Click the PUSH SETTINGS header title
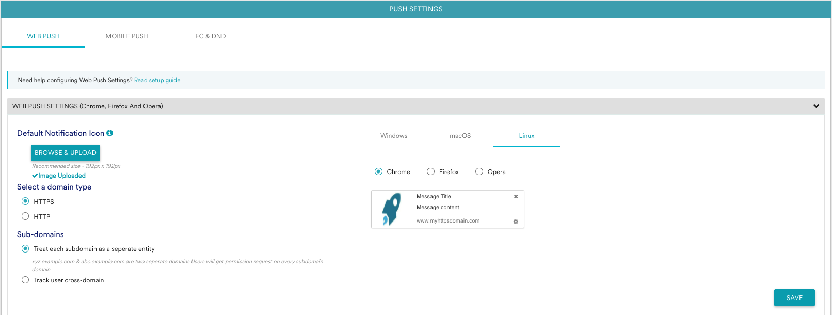This screenshot has height=315, width=832. [x=416, y=9]
